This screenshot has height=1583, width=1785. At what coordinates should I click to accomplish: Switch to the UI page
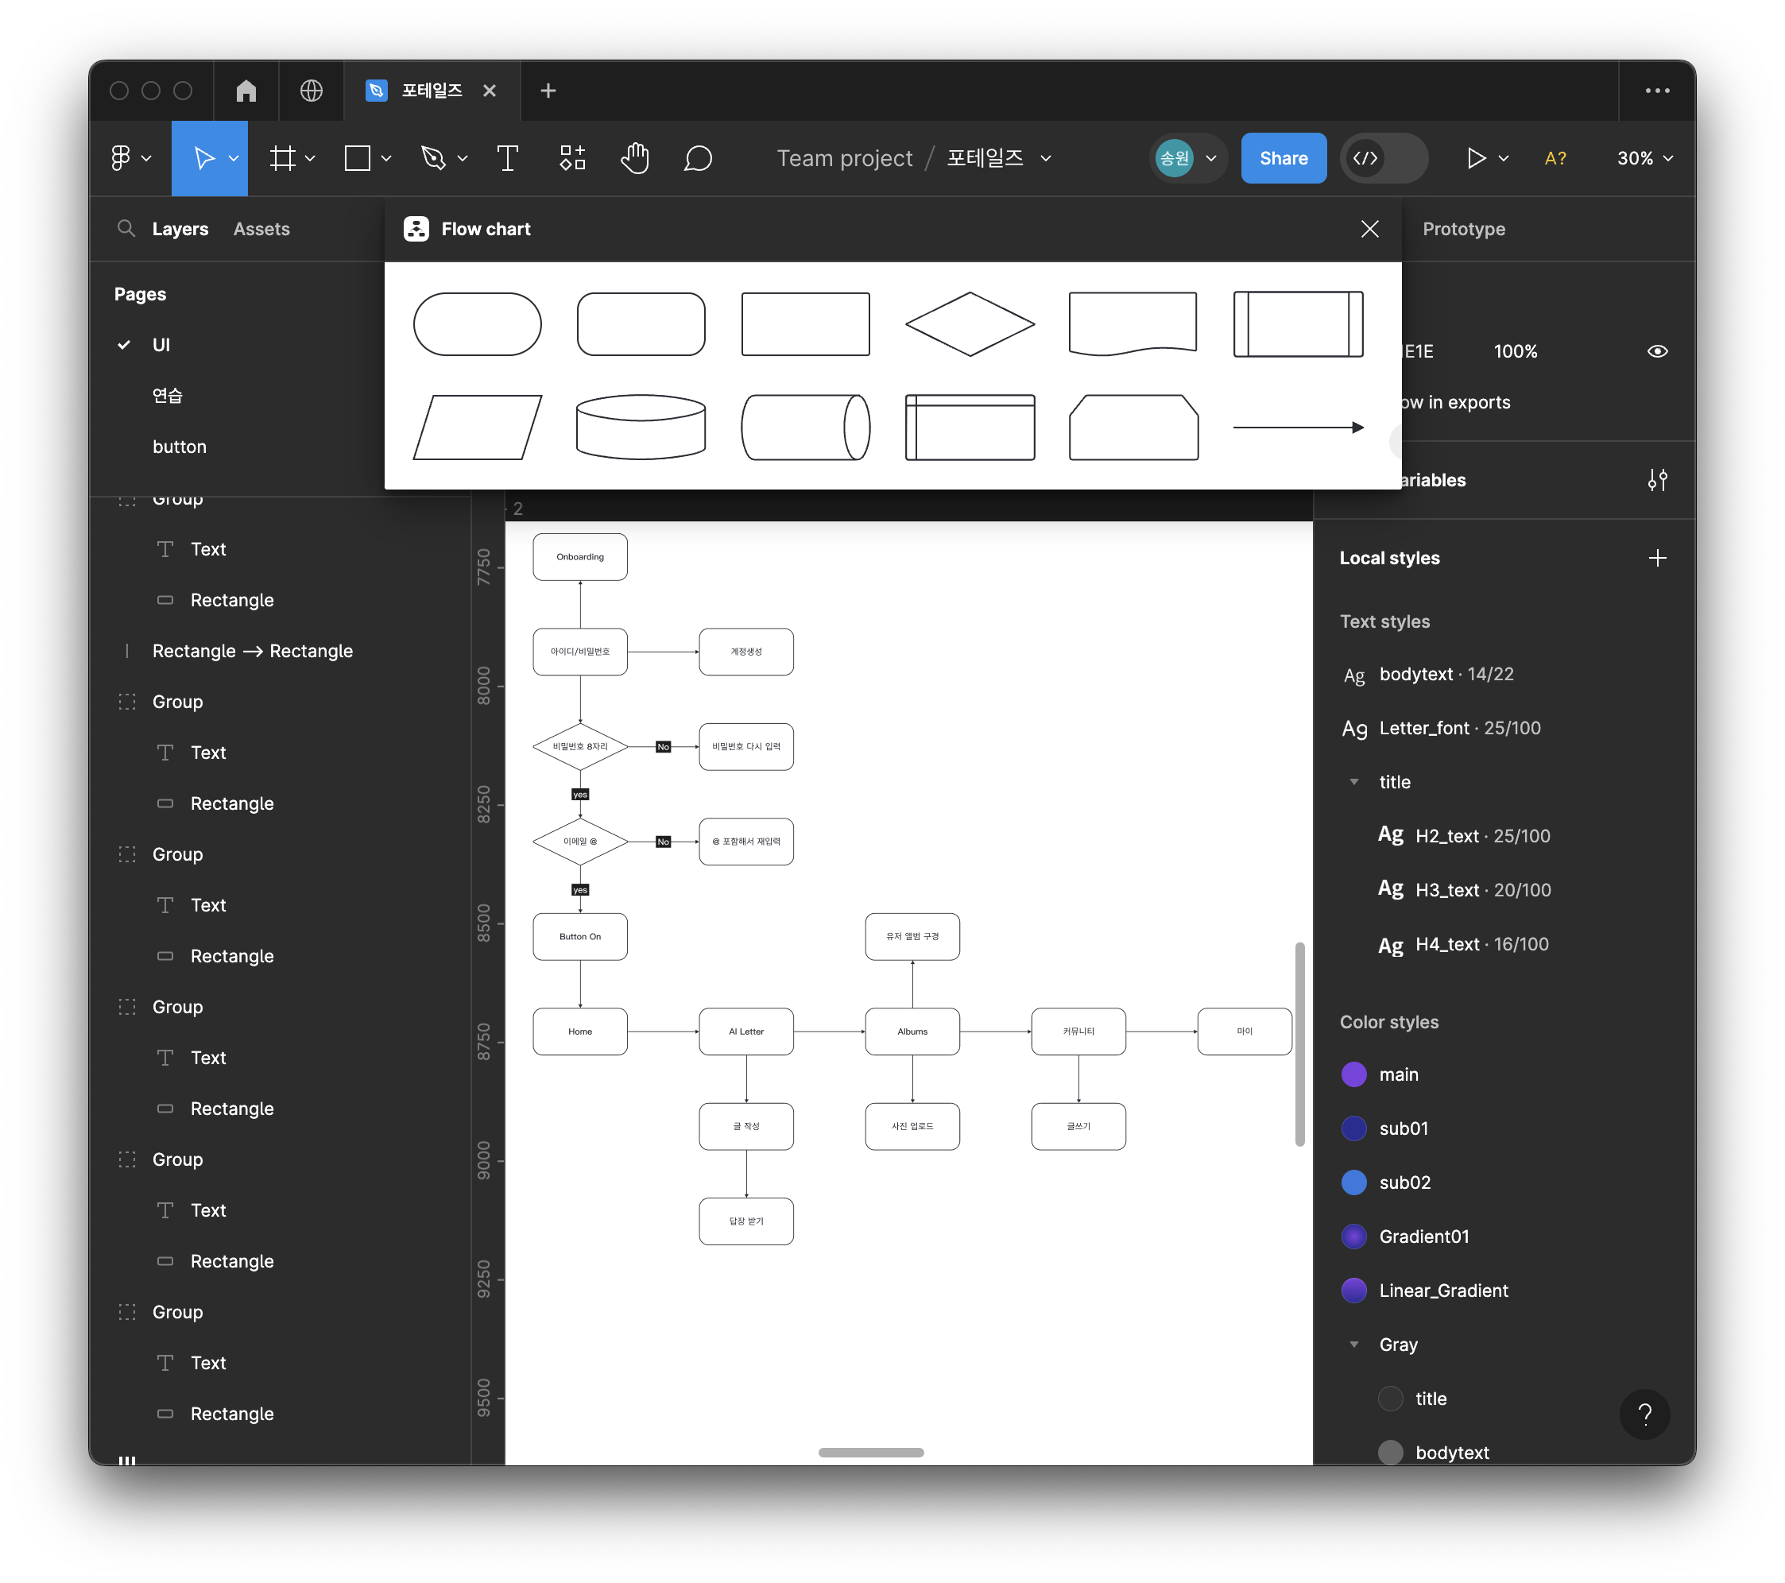click(161, 345)
